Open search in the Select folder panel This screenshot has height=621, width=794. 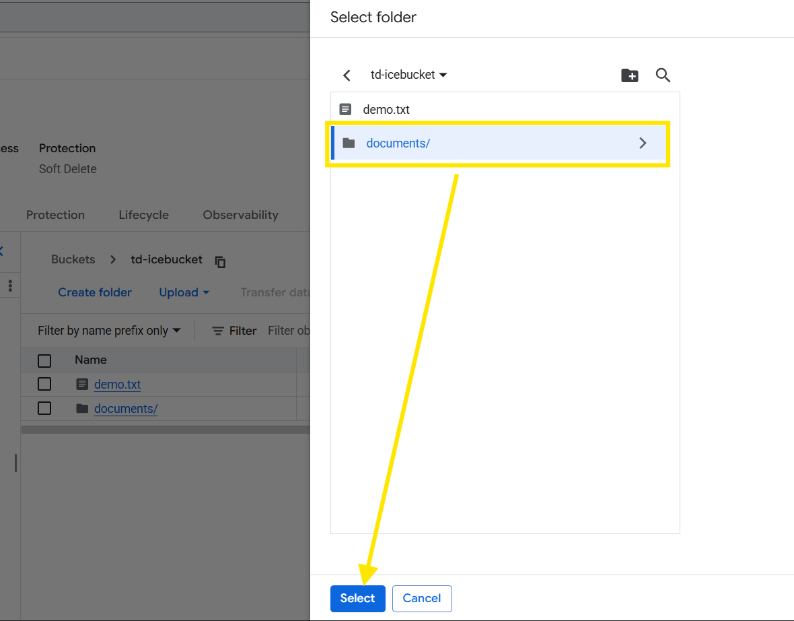click(x=663, y=75)
